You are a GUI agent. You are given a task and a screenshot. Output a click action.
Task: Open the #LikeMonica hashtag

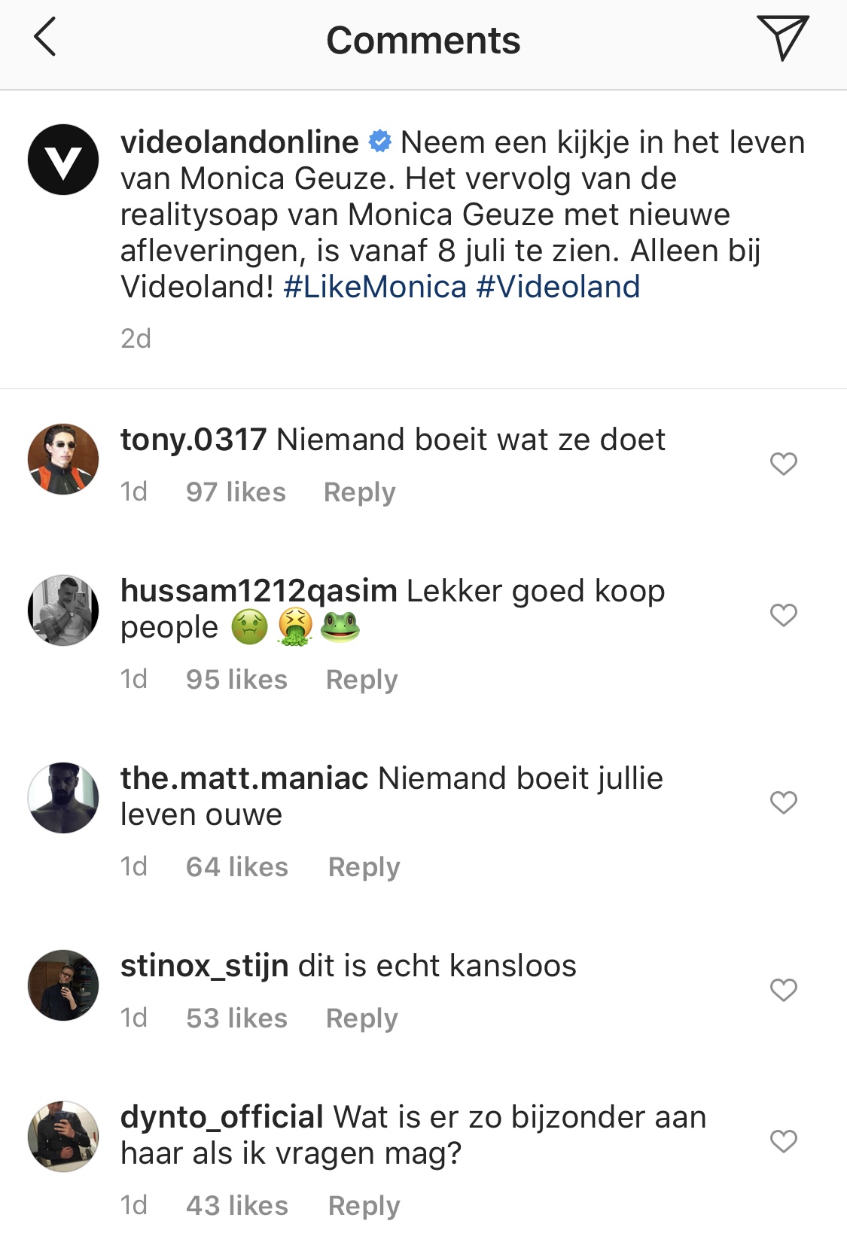[x=375, y=287]
